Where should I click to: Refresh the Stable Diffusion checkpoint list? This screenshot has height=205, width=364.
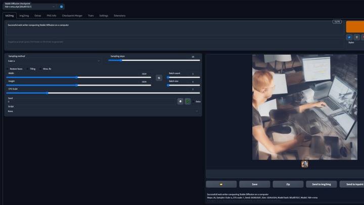tap(62, 7)
